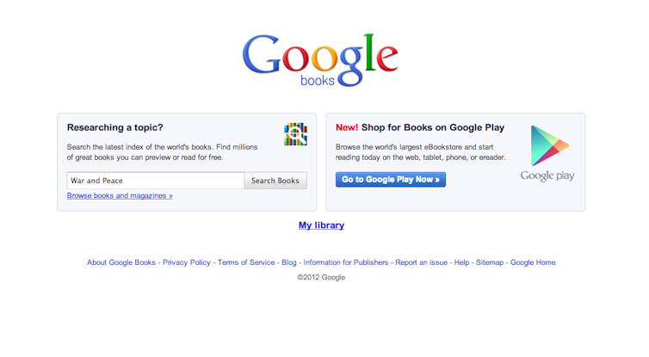Screen dimensions: 649x357
Task: Click the Google Play triangle logo
Action: pos(550,145)
